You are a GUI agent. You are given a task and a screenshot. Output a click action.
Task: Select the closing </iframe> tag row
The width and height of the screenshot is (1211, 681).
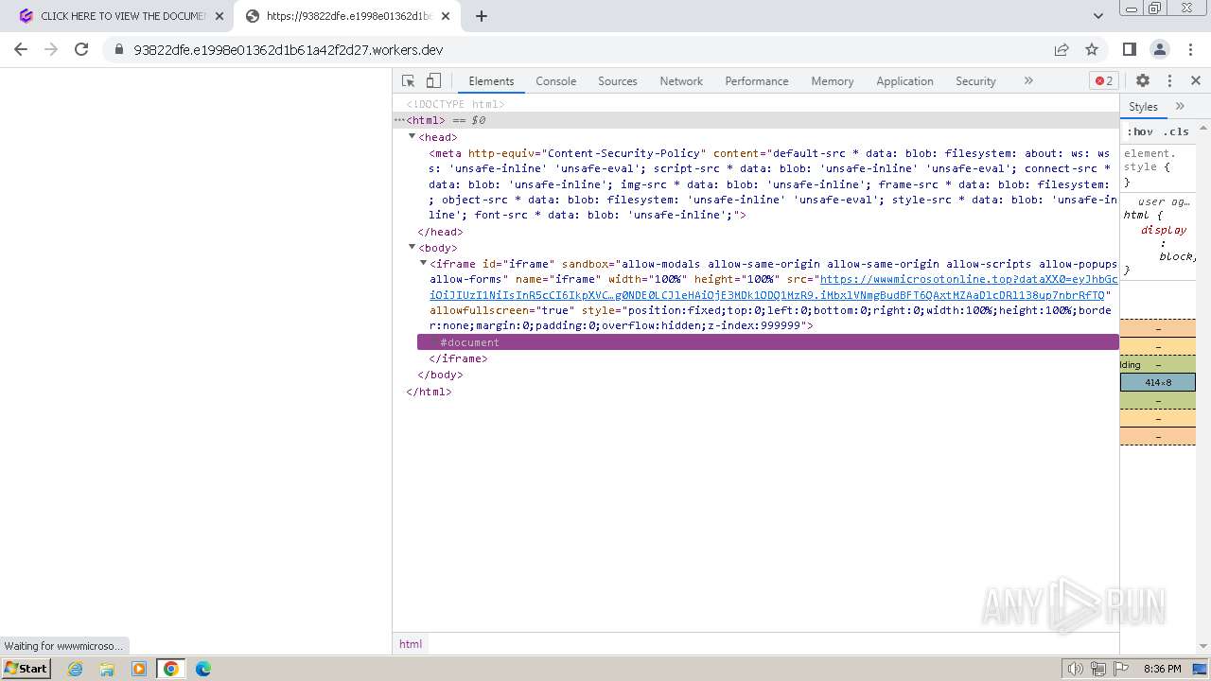459,358
